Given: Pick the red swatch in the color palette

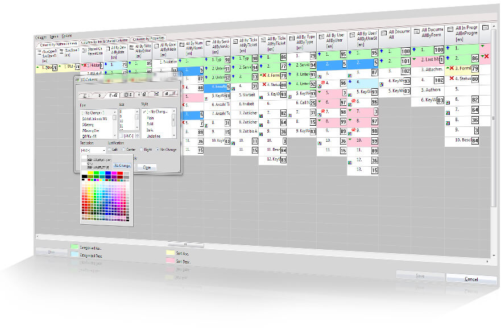Looking at the screenshot, I should (120, 173).
